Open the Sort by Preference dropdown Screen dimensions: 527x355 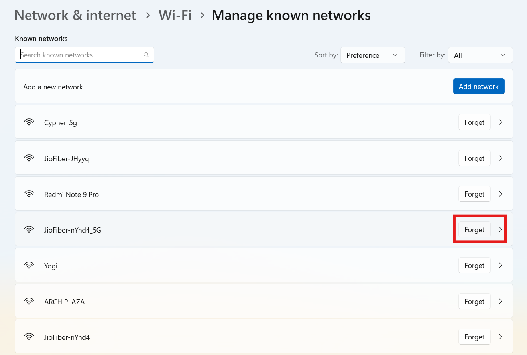[372, 55]
